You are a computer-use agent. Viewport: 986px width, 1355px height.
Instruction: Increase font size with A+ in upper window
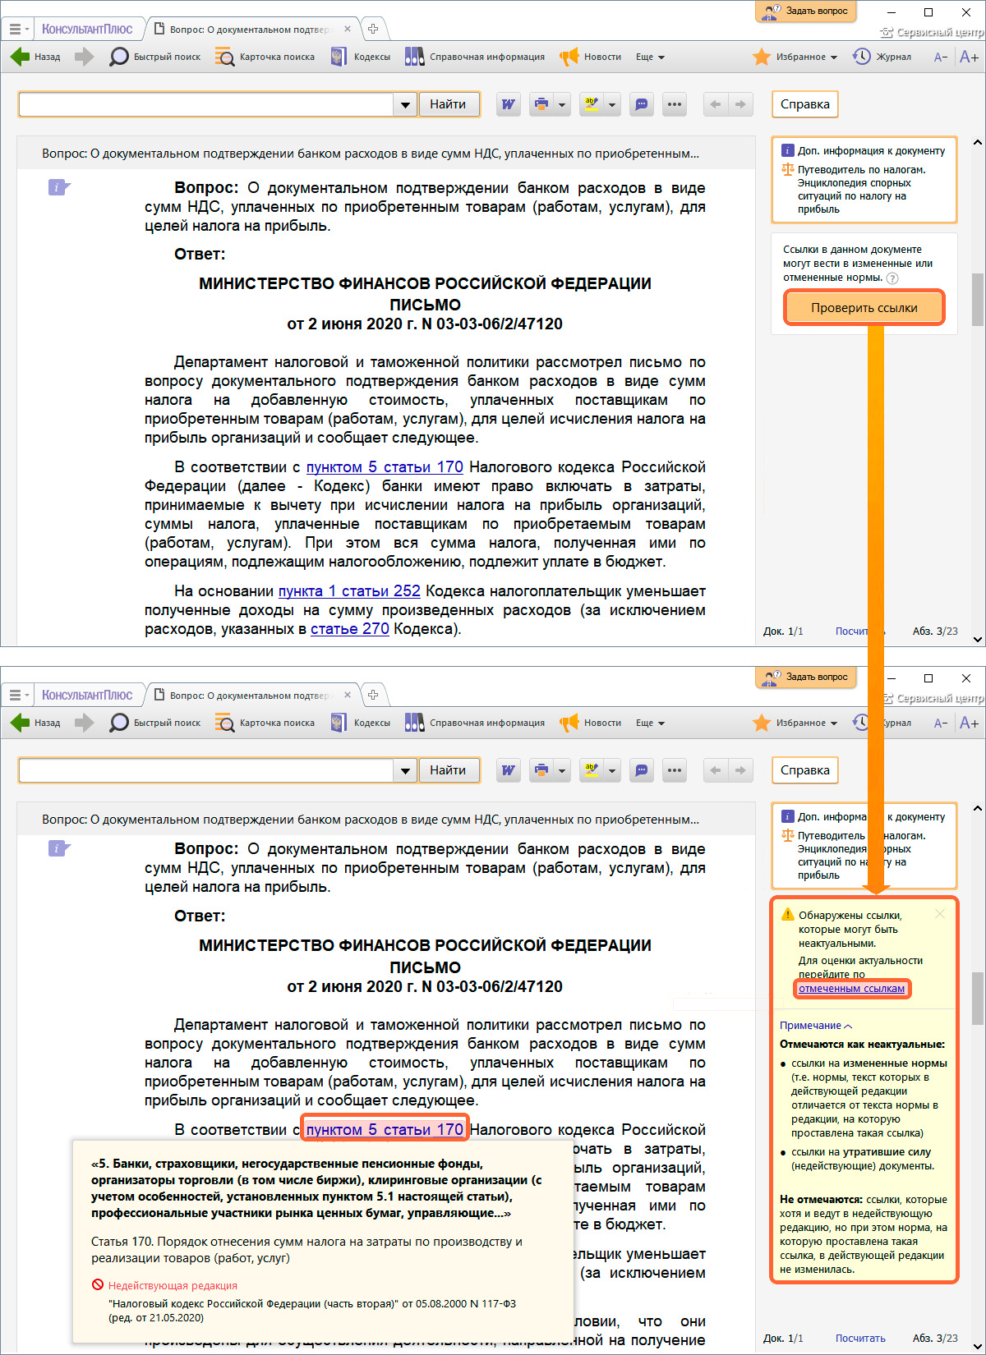969,57
